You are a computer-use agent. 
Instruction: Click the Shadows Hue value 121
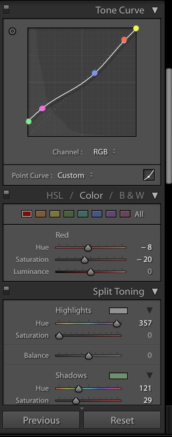[146, 388]
